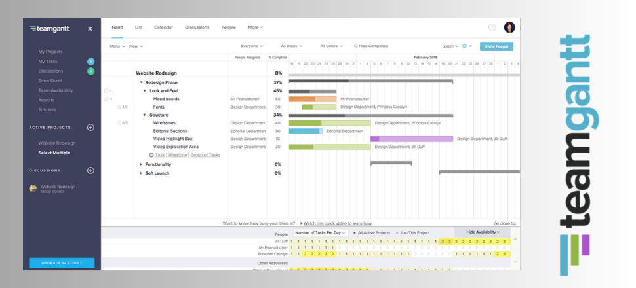The image size is (636, 288).
Task: Collapse the Look and Feel group
Action: click(x=145, y=91)
